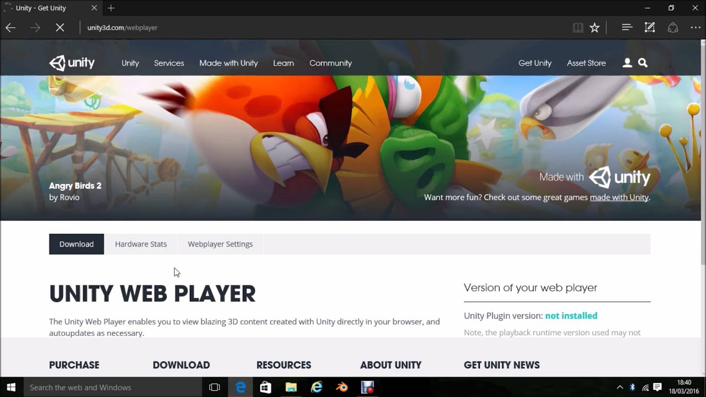The height and width of the screenshot is (397, 706).
Task: Click the Share icon in Edge toolbar
Action: click(x=673, y=27)
